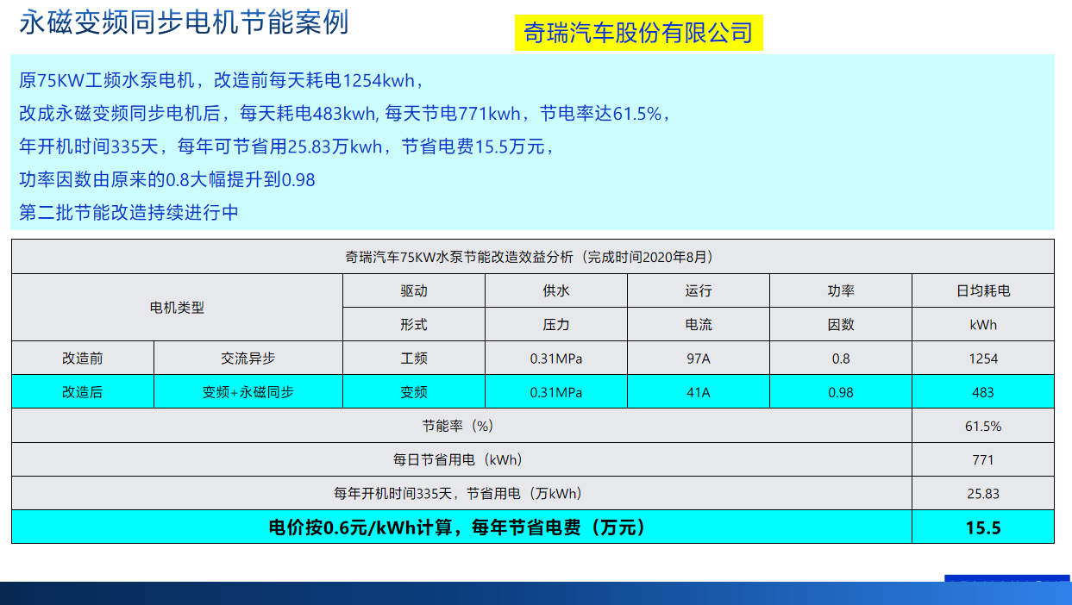The image size is (1072, 605).
Task: Select the line starting "年开机时间335天，每年可节省"
Action: point(286,147)
